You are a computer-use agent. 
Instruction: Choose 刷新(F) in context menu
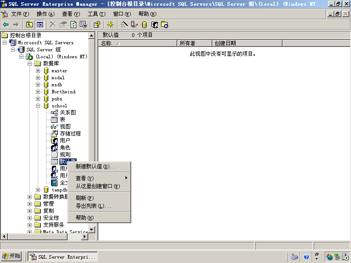(99, 198)
